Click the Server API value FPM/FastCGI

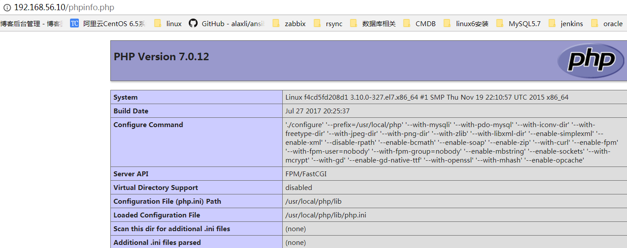[x=306, y=174]
